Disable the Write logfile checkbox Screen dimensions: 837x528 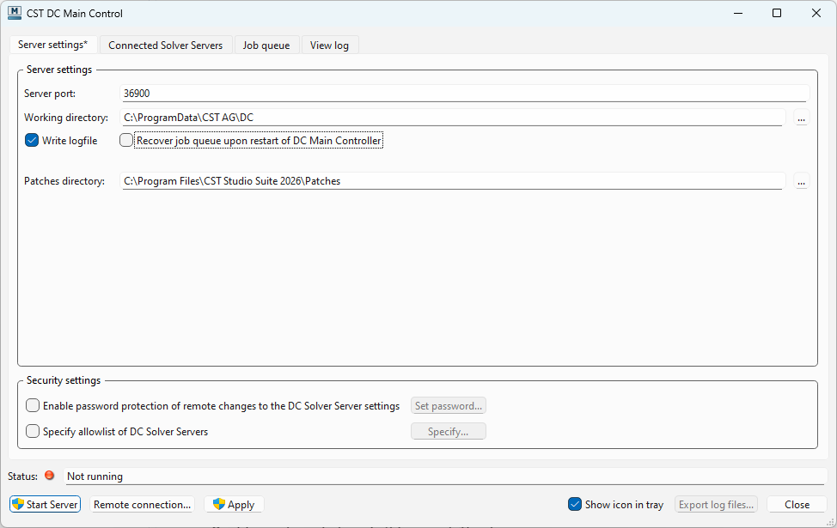pos(33,141)
